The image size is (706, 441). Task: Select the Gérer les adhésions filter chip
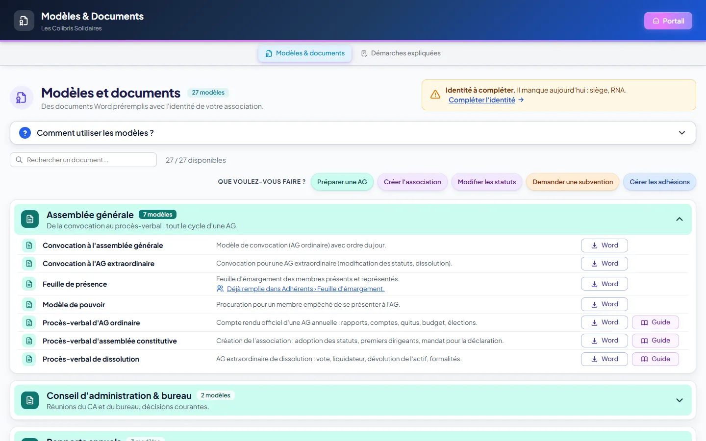659,182
